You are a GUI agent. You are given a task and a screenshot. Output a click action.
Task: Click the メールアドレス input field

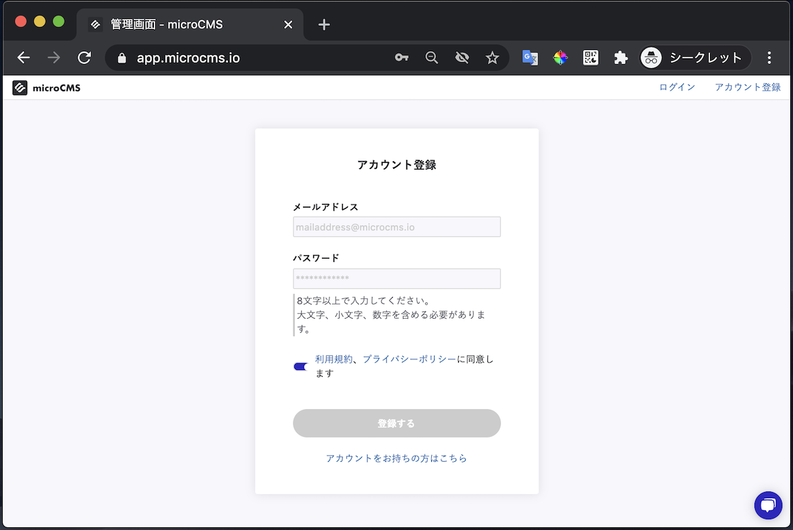click(x=397, y=227)
